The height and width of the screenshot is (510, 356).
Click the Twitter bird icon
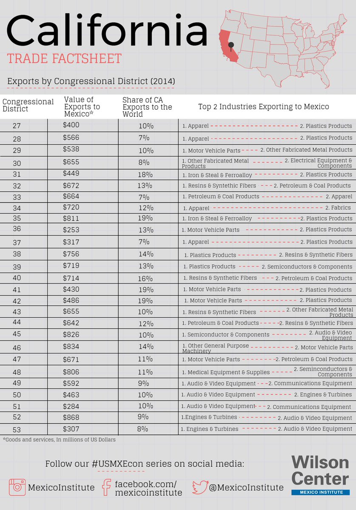tap(199, 487)
